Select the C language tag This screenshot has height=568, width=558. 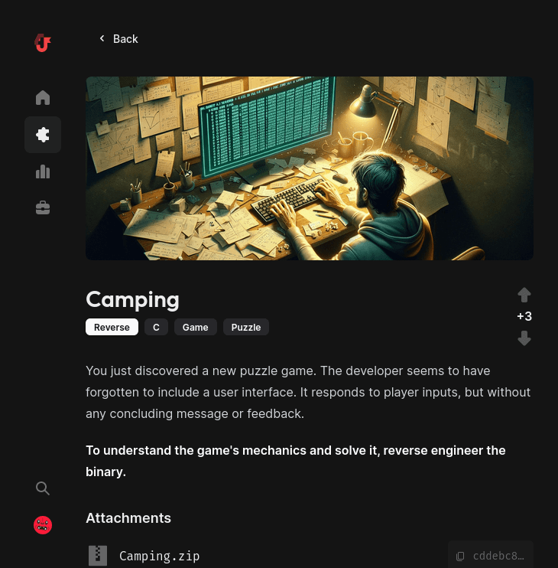pyautogui.click(x=156, y=327)
